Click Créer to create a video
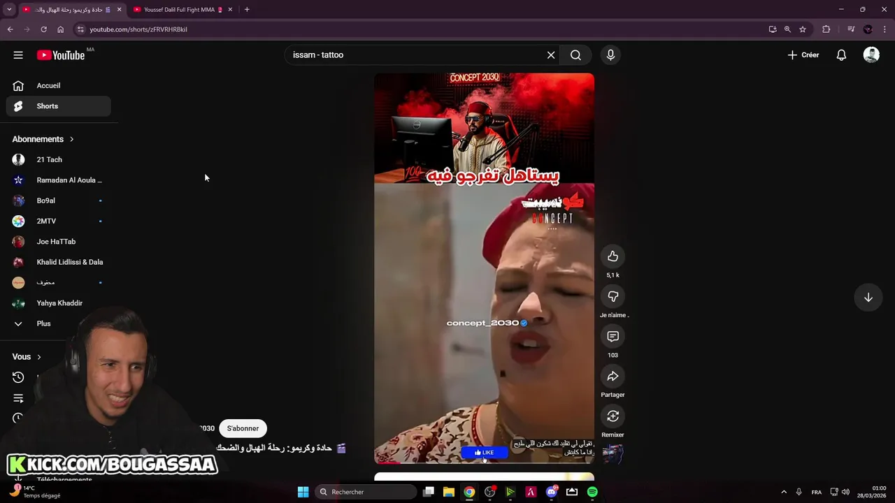895x503 pixels. [803, 55]
